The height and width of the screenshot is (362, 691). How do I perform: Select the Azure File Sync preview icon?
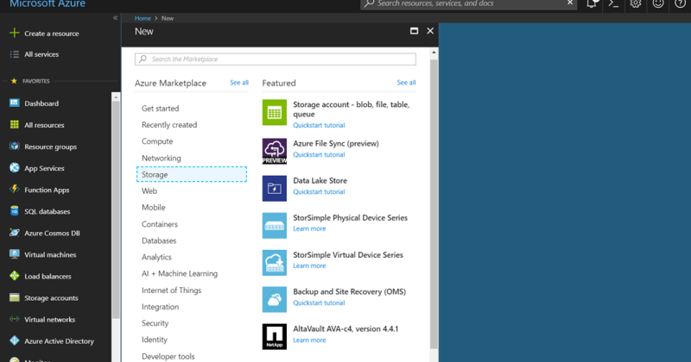274,150
